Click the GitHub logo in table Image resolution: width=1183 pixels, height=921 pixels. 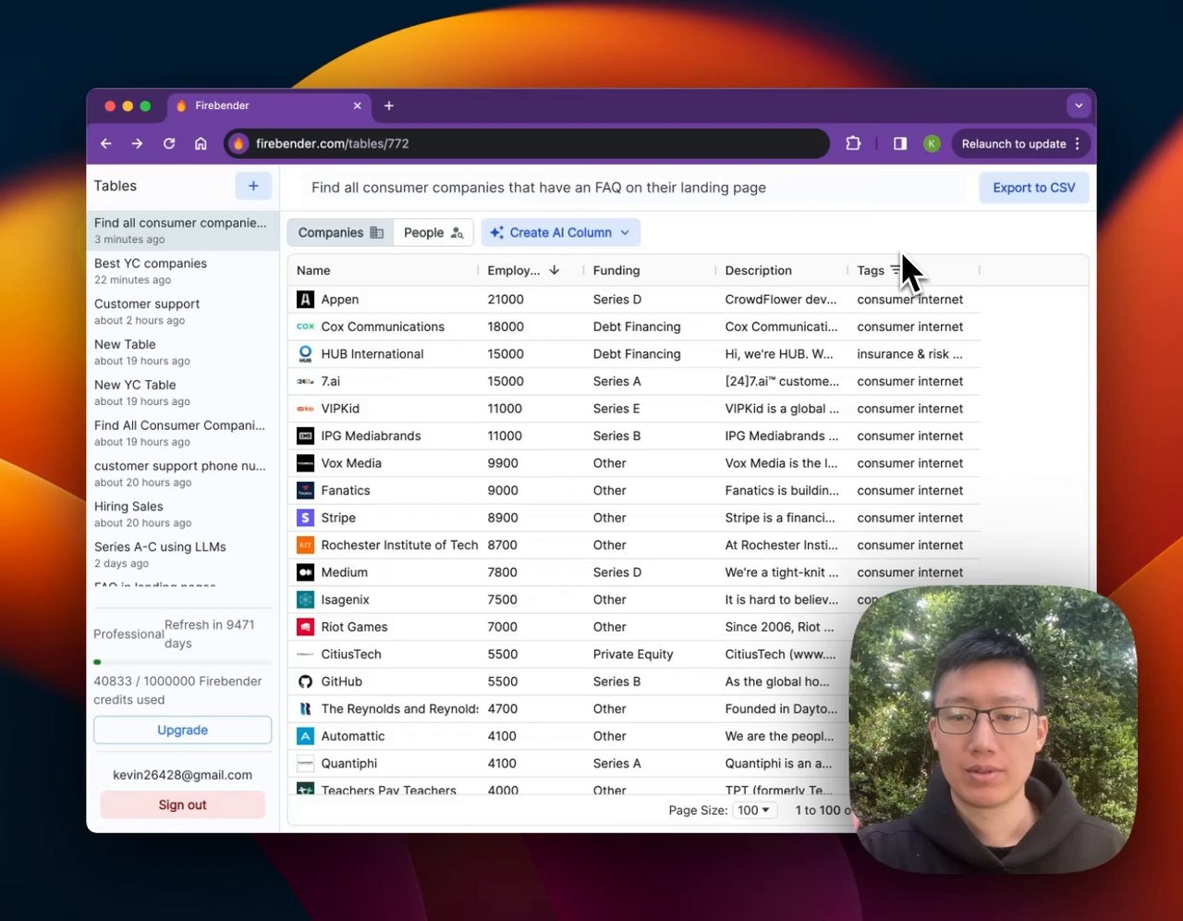tap(305, 682)
